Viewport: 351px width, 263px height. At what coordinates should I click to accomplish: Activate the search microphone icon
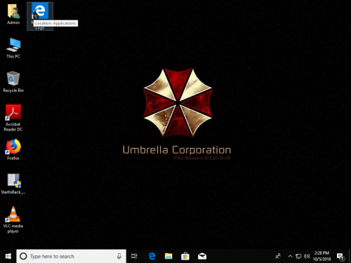pyautogui.click(x=119, y=256)
